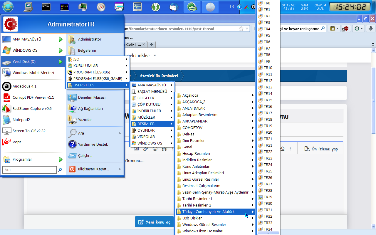The width and height of the screenshot is (376, 235).
Task: Open the TR29 image file
Action: (x=268, y=197)
